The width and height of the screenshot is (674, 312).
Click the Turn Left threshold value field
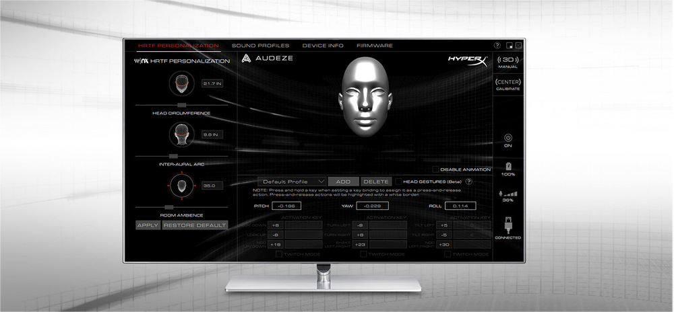[x=360, y=225]
